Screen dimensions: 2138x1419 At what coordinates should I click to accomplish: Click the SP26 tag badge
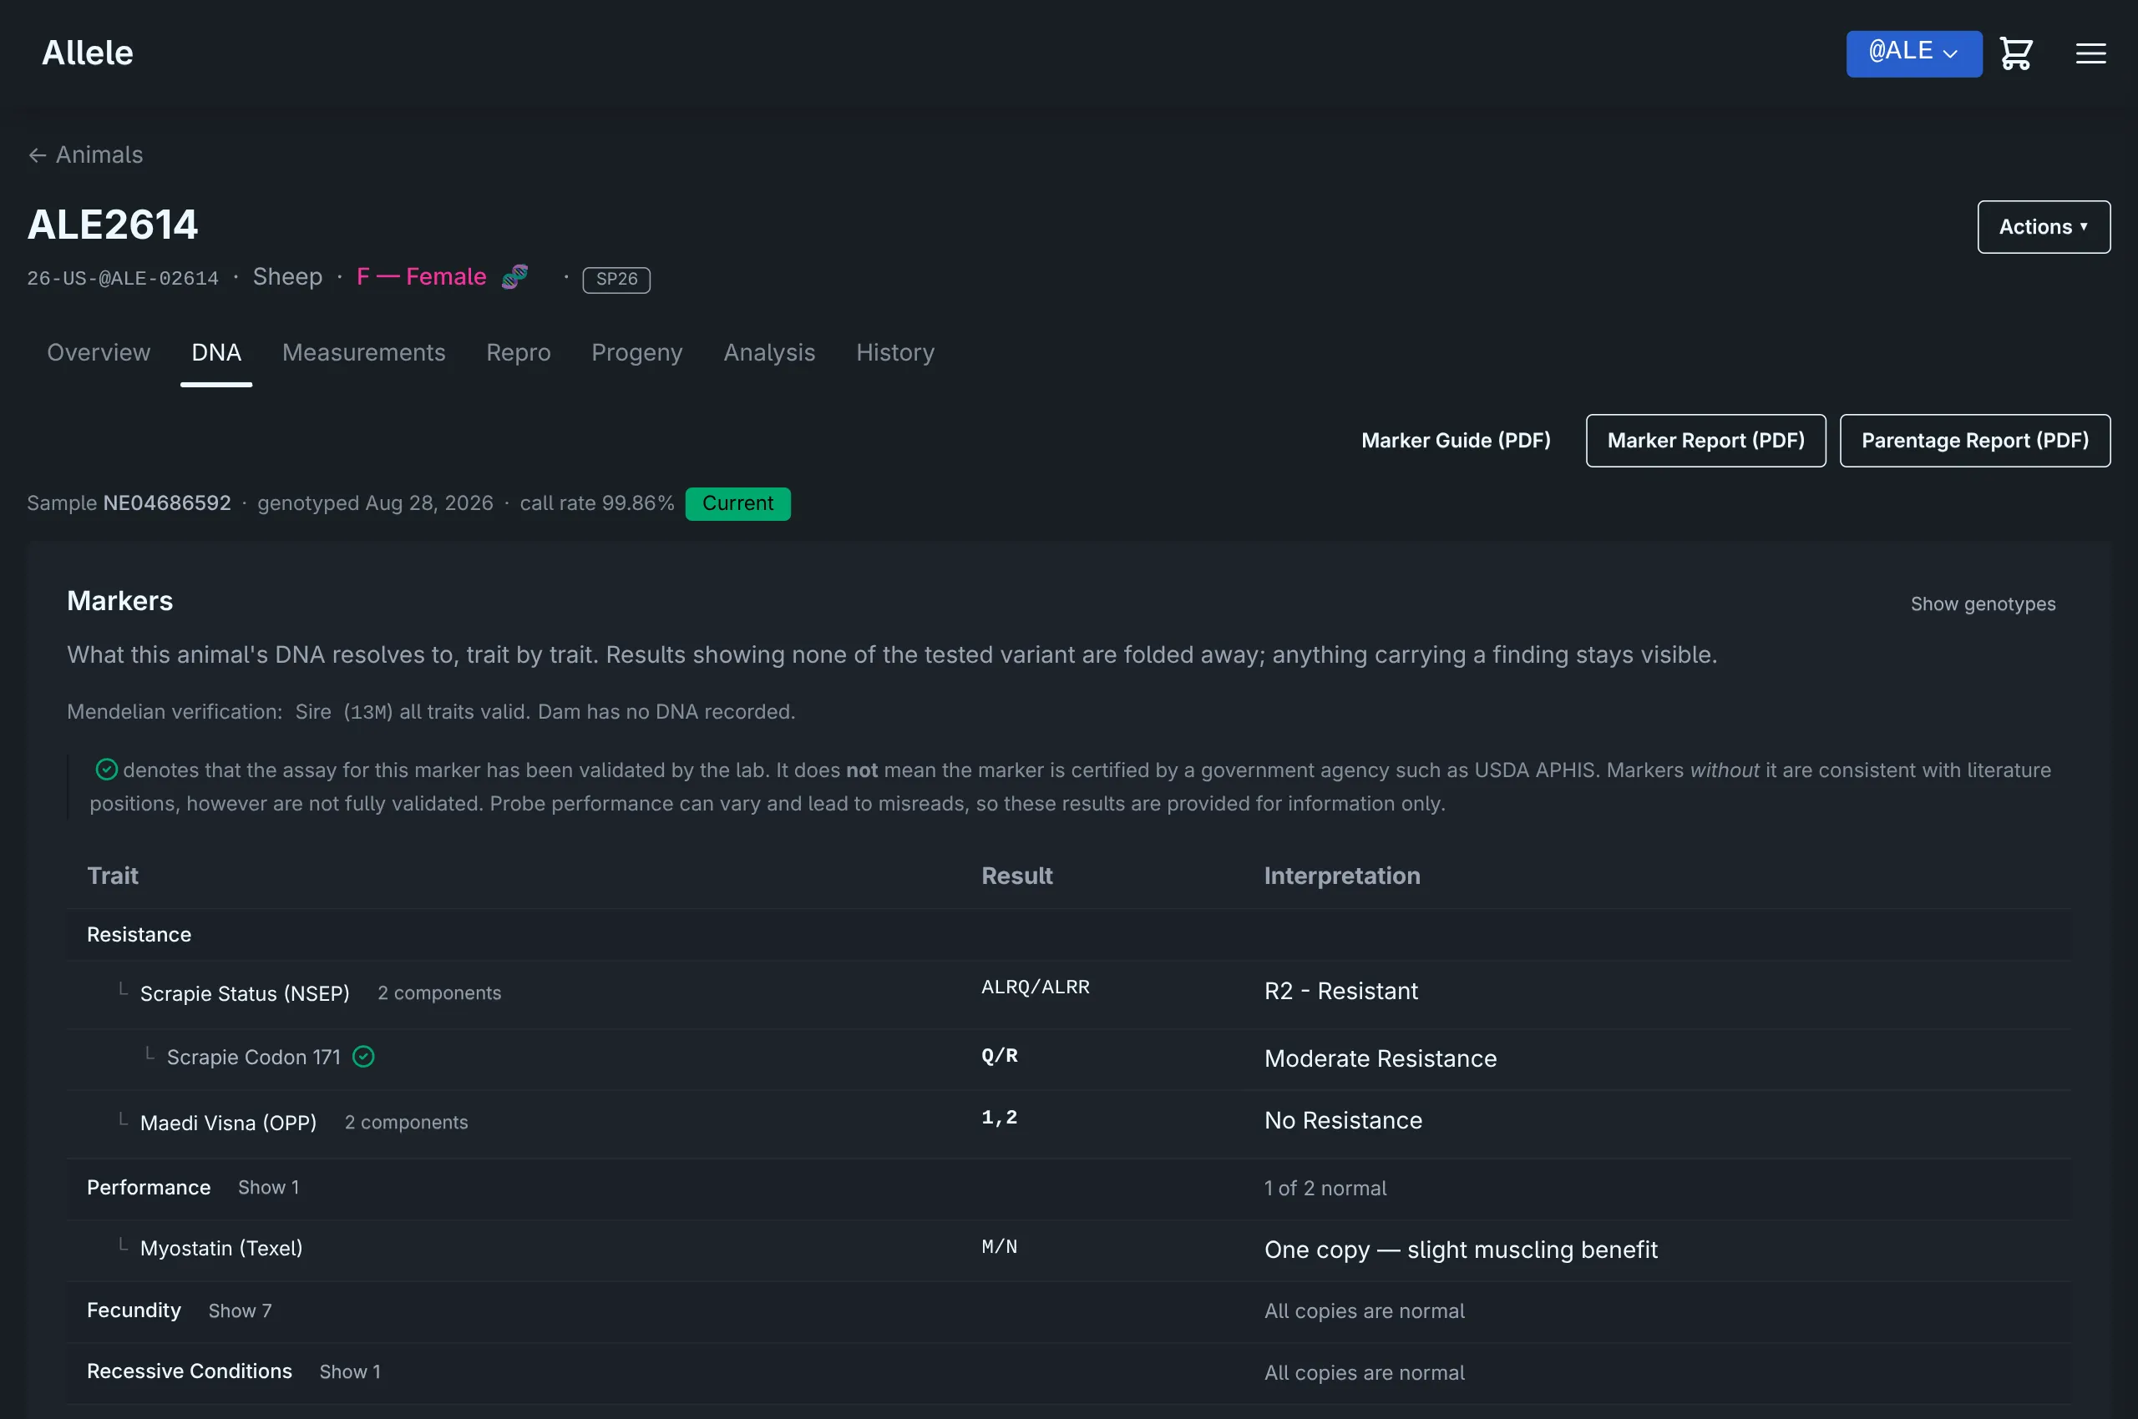tap(616, 279)
